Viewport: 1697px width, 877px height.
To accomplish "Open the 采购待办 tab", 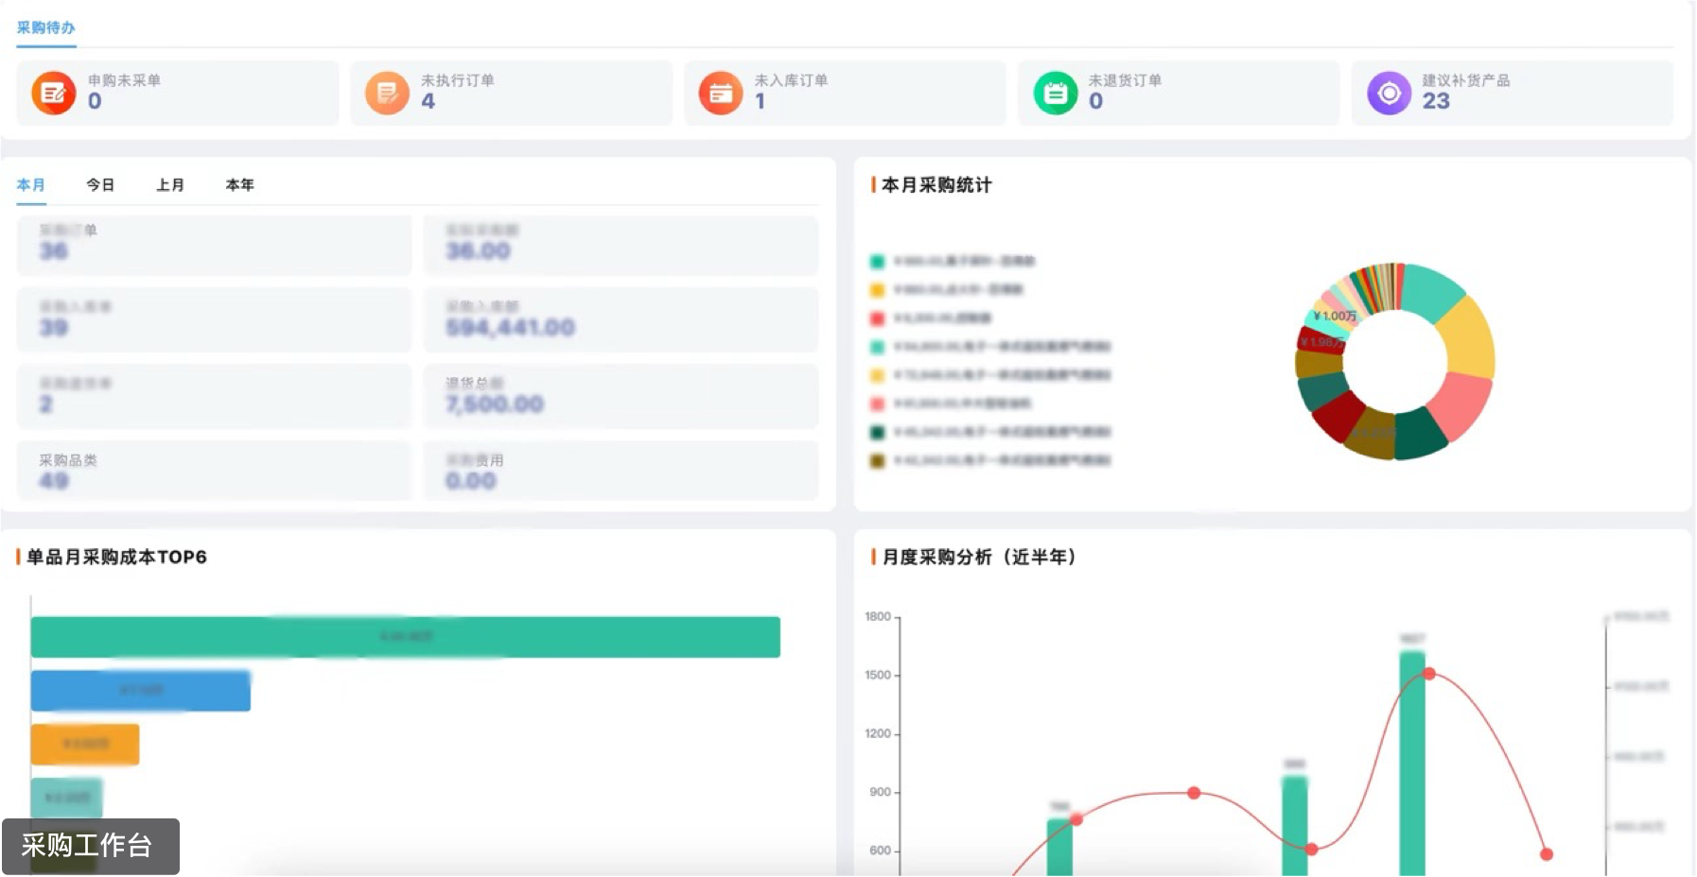I will [45, 27].
